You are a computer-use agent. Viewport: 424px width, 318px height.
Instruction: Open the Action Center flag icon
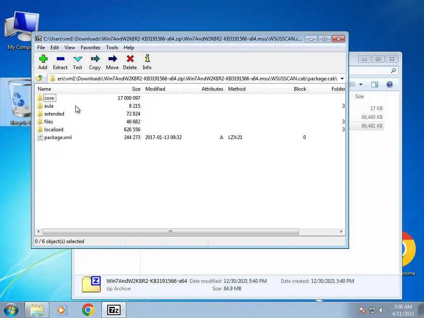pyautogui.click(x=362, y=310)
